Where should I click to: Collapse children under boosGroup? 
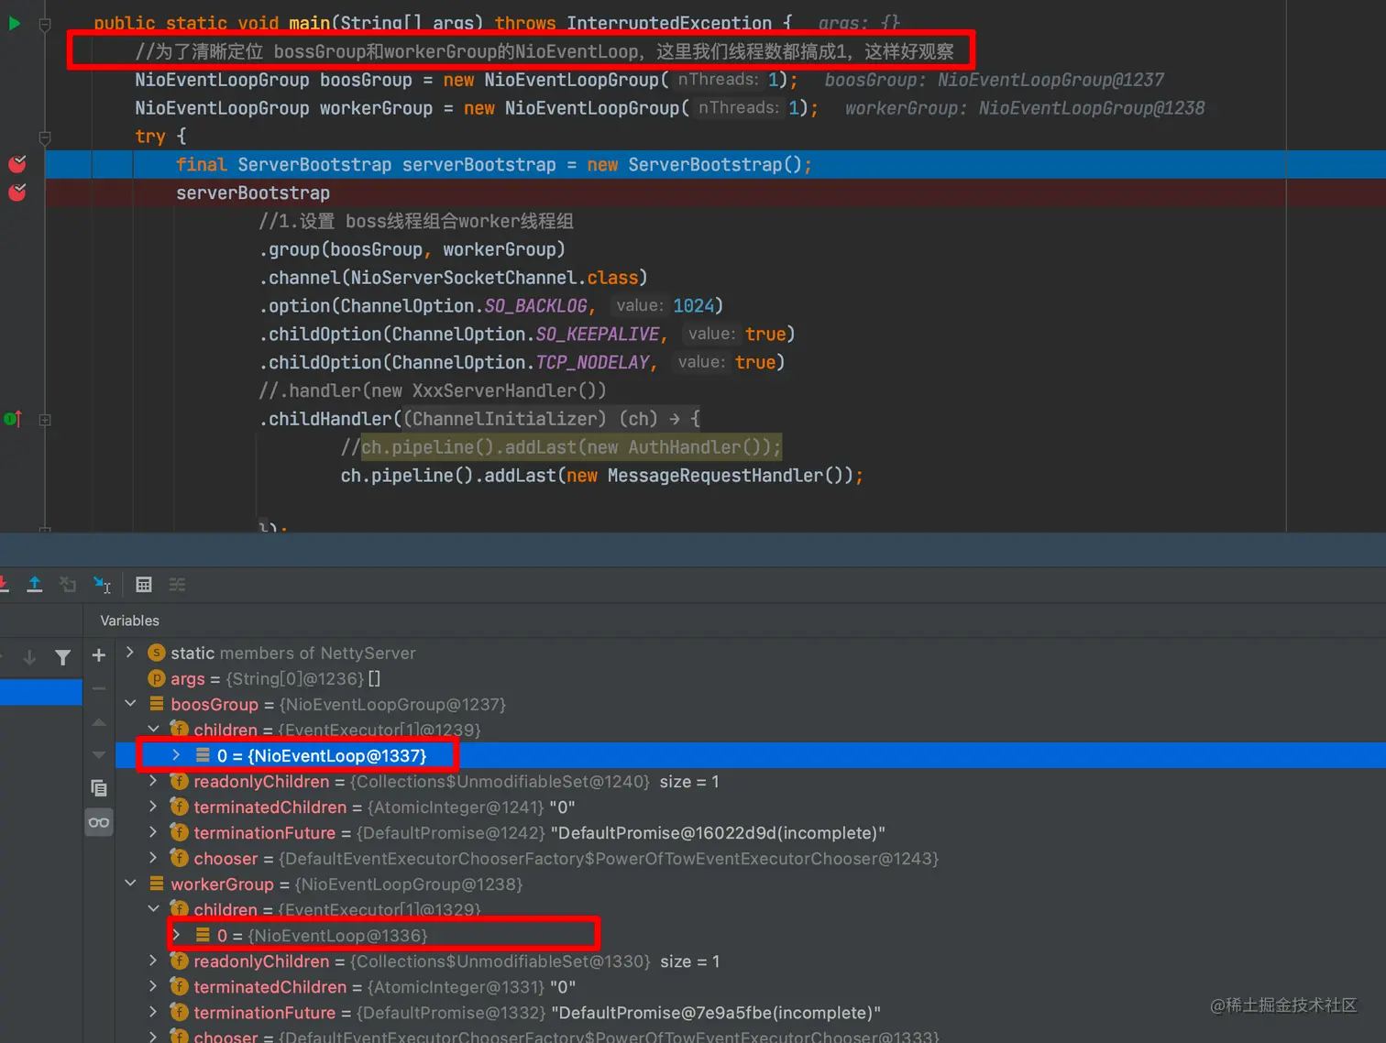pyautogui.click(x=153, y=730)
